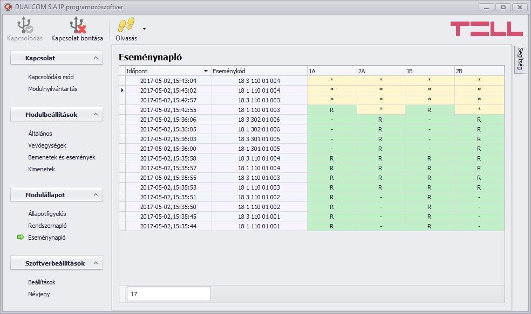Image resolution: width=531 pixels, height=314 pixels.
Task: Select event code 18 1 110 01 001
Action: (x=259, y=226)
